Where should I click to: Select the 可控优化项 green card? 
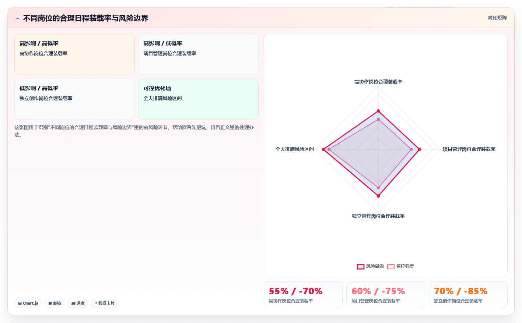tap(198, 99)
